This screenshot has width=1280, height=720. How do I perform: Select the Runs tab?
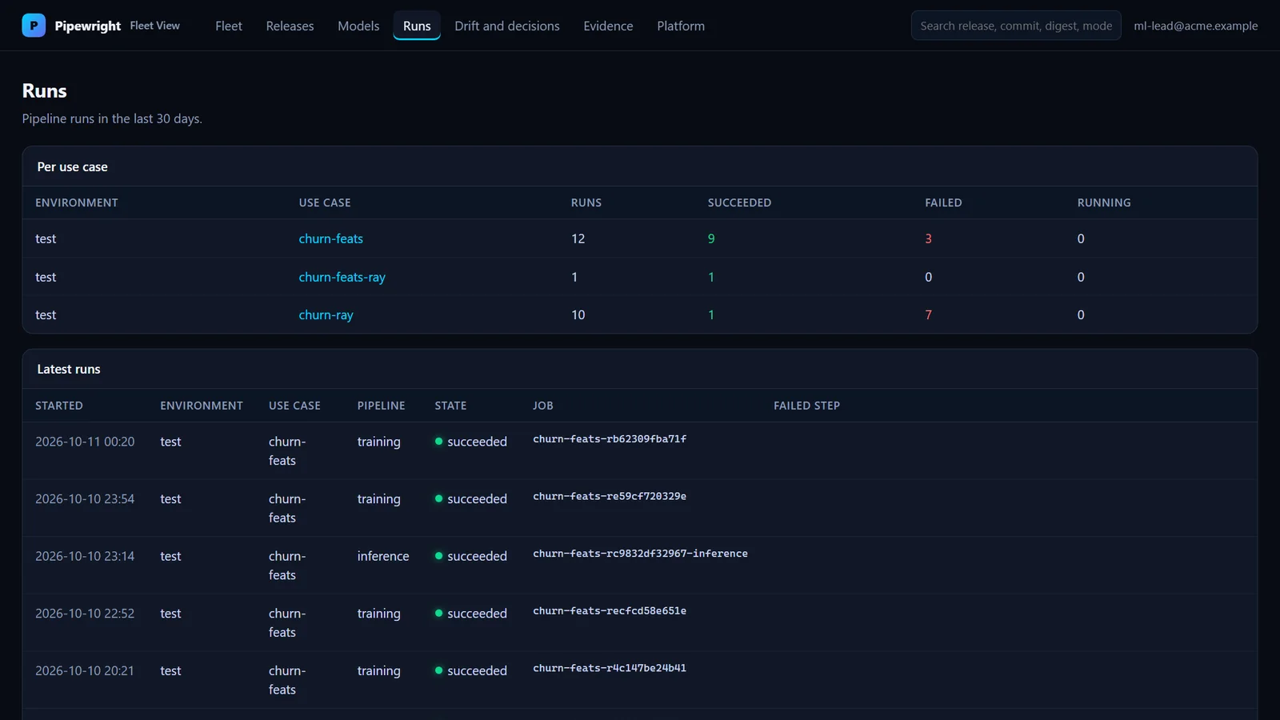point(417,26)
